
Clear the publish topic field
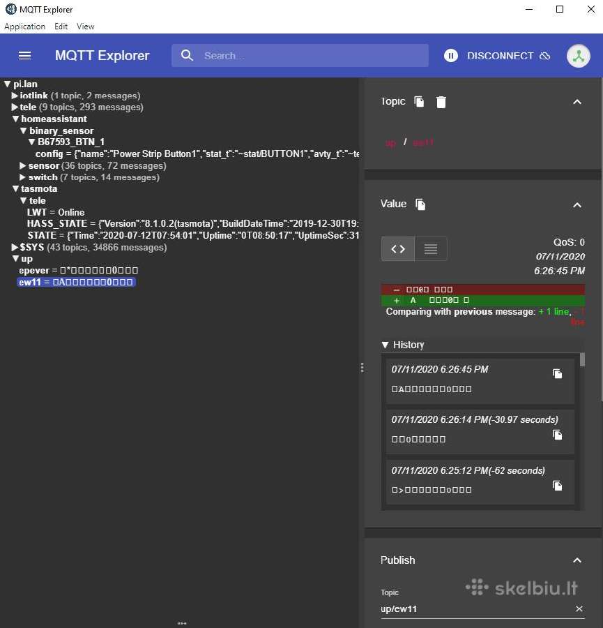579,608
